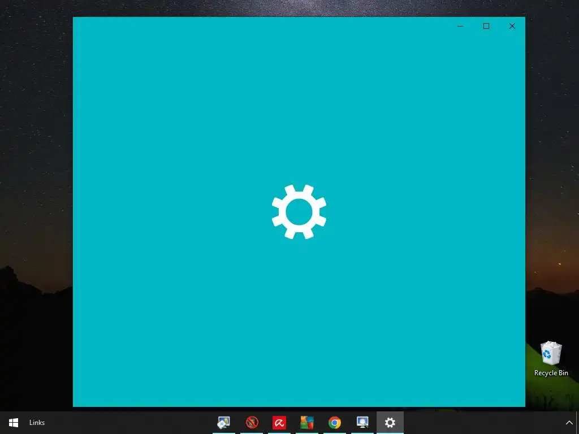Expand the hidden system tray icons

(569, 423)
